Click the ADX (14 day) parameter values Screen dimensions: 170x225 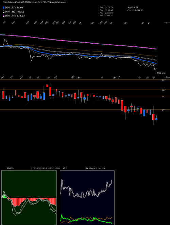(95, 168)
